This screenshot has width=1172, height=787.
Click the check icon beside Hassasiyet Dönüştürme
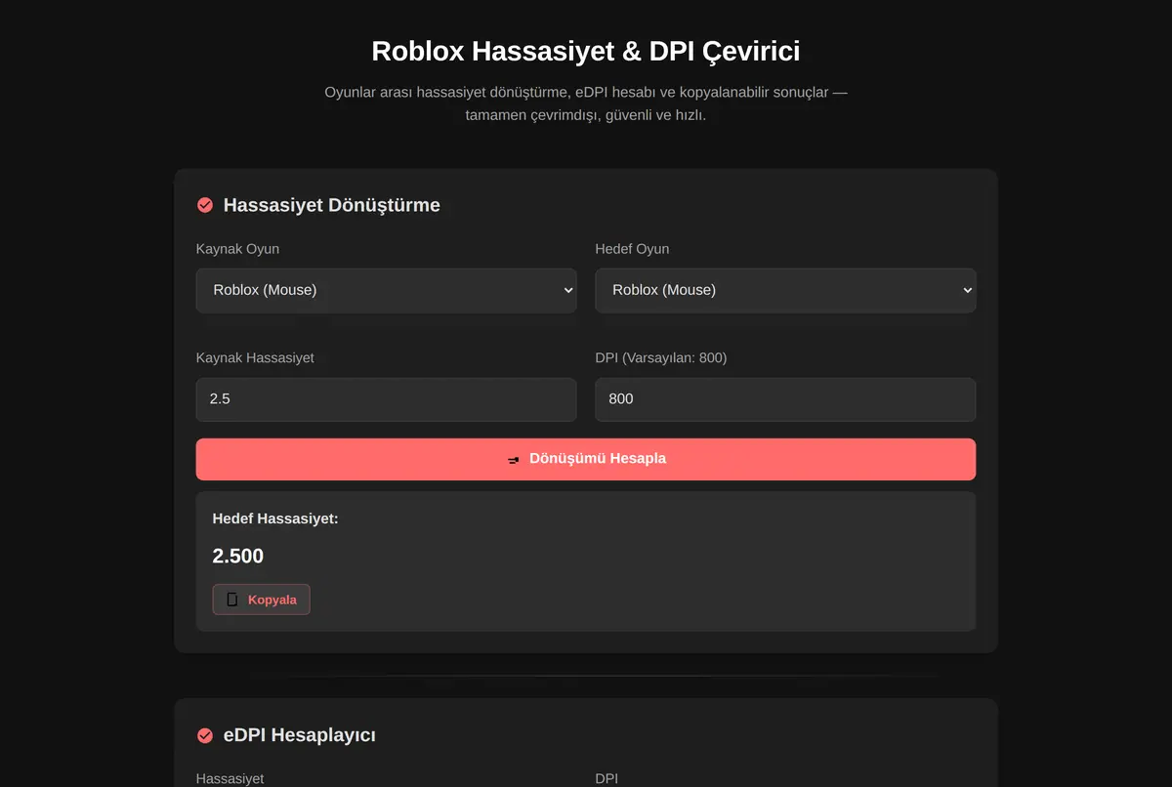click(x=205, y=205)
